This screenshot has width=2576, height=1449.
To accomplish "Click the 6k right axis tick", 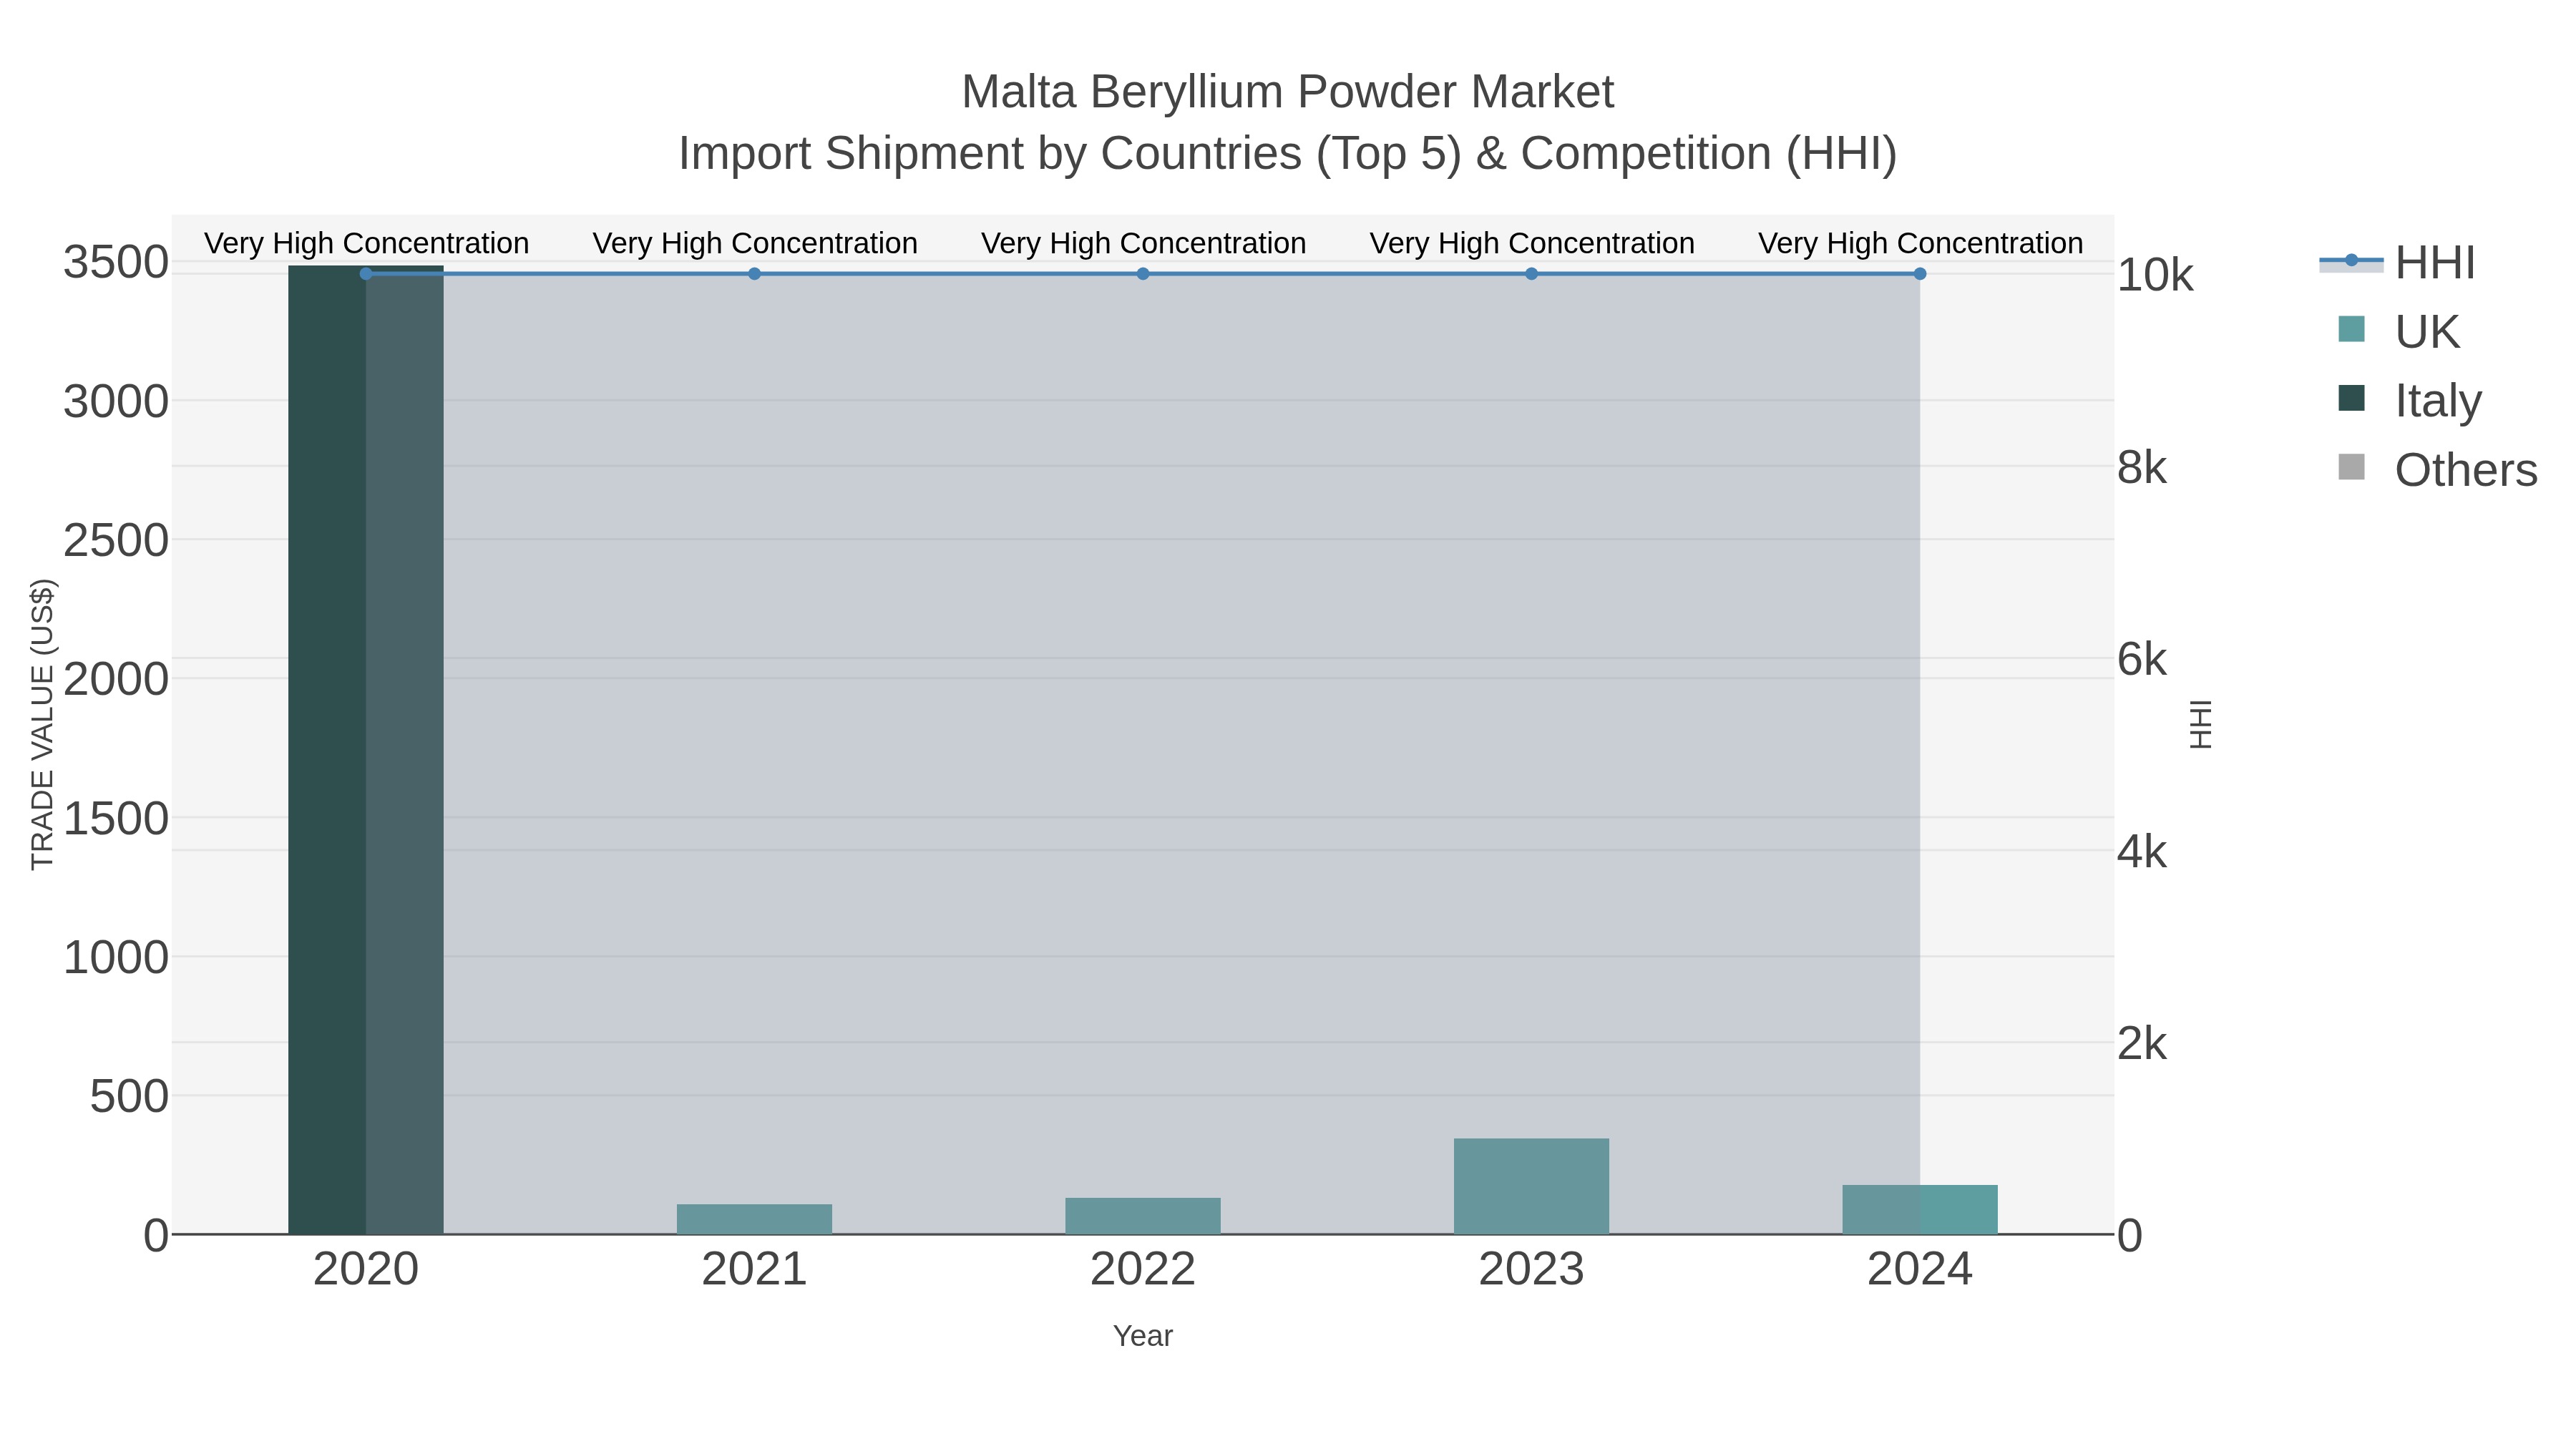I will (x=2142, y=660).
